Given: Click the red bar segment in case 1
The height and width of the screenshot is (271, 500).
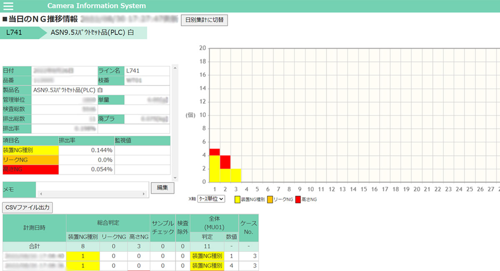Looking at the screenshot, I should (x=214, y=152).
